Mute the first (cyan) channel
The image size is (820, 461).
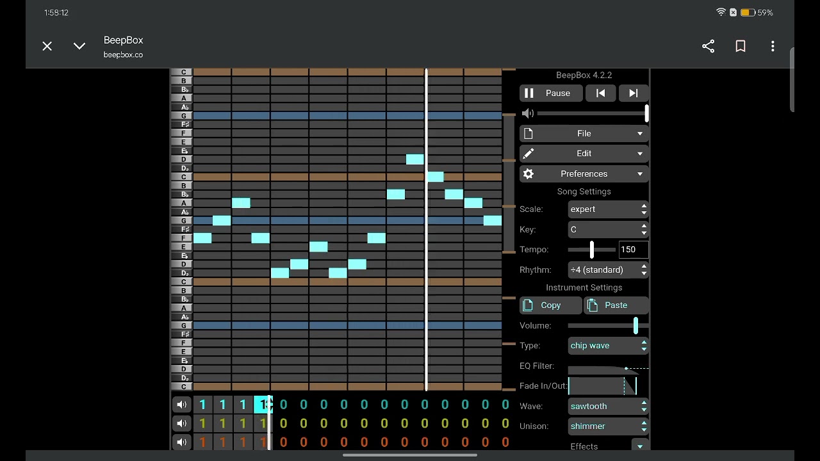click(x=182, y=405)
